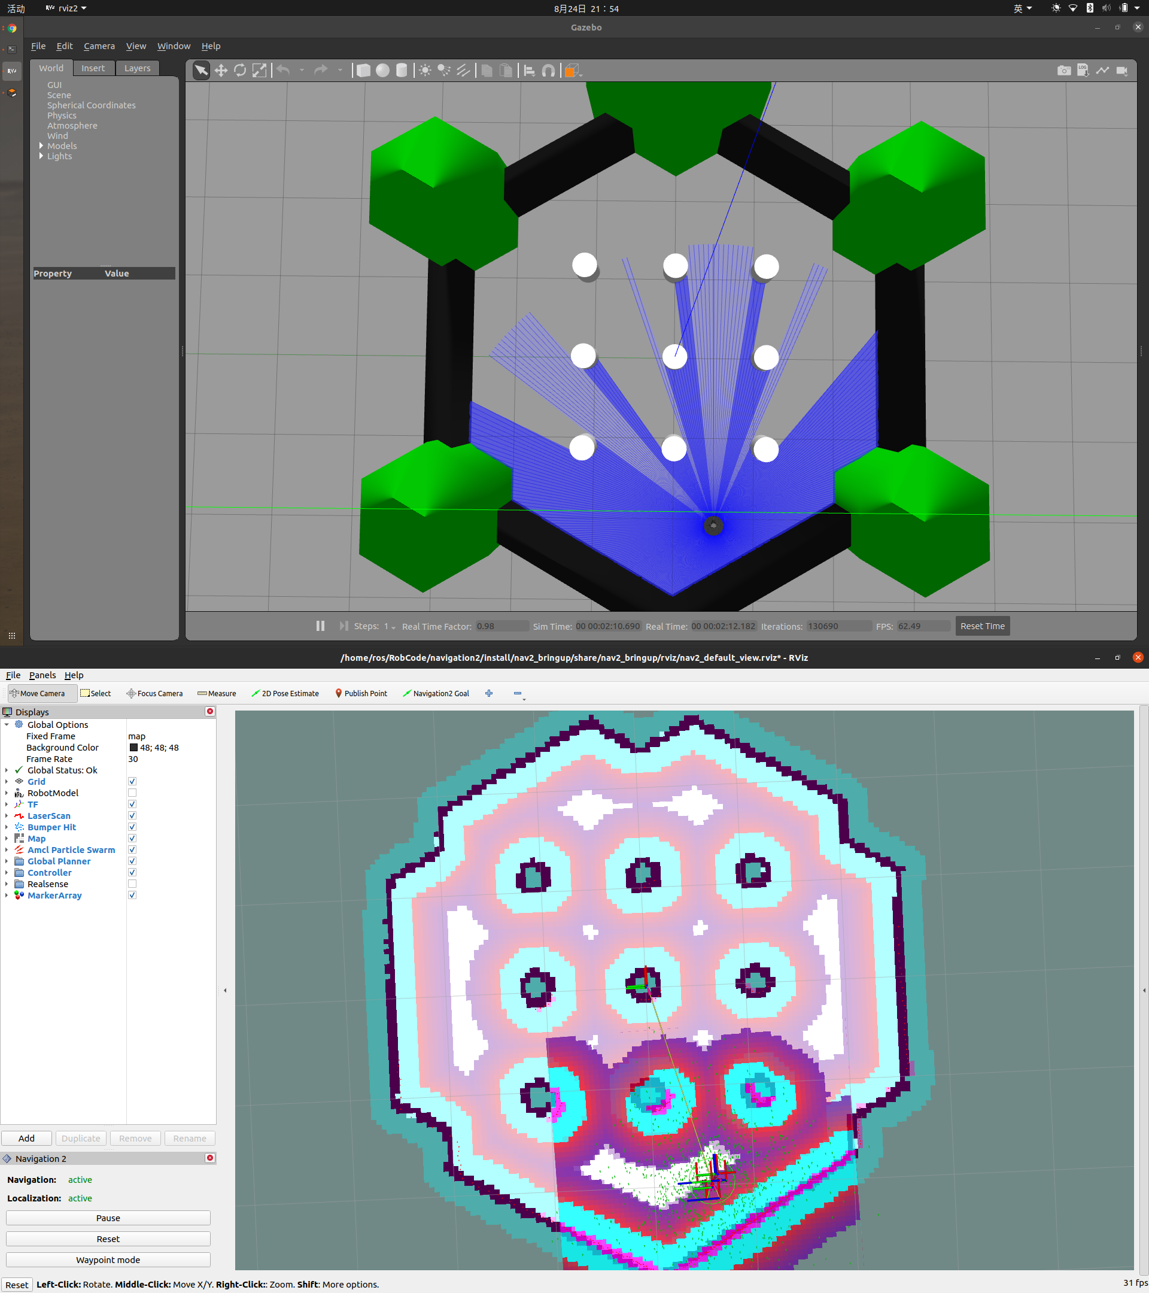Open the Gazebo Camera menu
1149x1293 pixels.
[99, 46]
